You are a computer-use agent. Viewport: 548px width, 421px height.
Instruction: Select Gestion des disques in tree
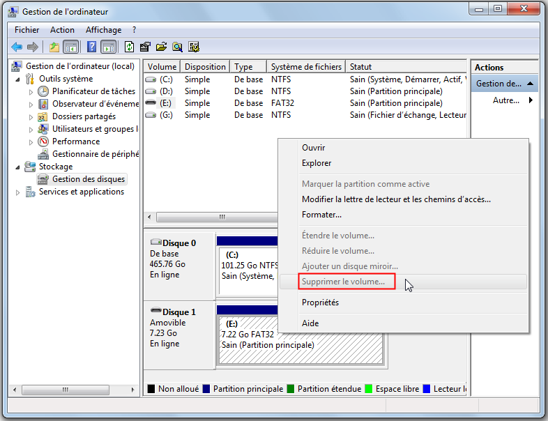pos(88,179)
